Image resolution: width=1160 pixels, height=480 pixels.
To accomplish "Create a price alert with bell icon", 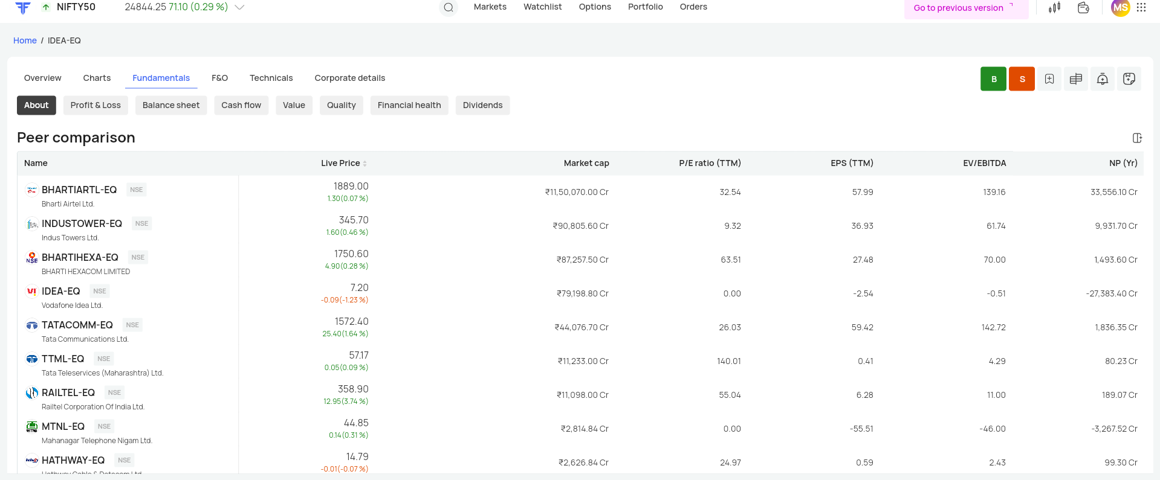I will [x=1103, y=79].
